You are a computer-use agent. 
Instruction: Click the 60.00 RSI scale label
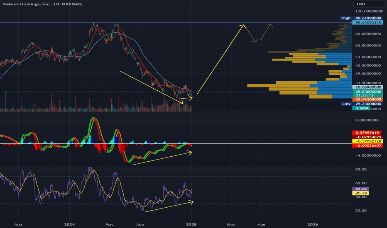pyautogui.click(x=361, y=183)
